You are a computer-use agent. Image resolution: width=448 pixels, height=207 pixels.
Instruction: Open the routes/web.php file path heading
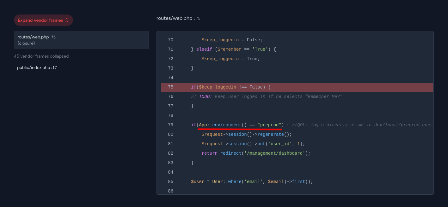click(x=174, y=18)
